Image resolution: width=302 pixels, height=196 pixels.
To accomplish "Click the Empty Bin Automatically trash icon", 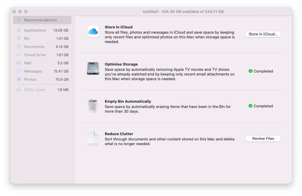I will [93, 106].
